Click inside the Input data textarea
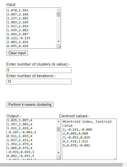127x167 pixels. [x=32, y=28]
